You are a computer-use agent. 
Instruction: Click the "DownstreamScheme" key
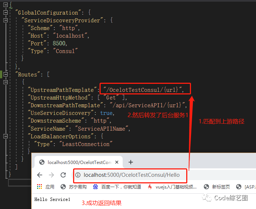56,121
